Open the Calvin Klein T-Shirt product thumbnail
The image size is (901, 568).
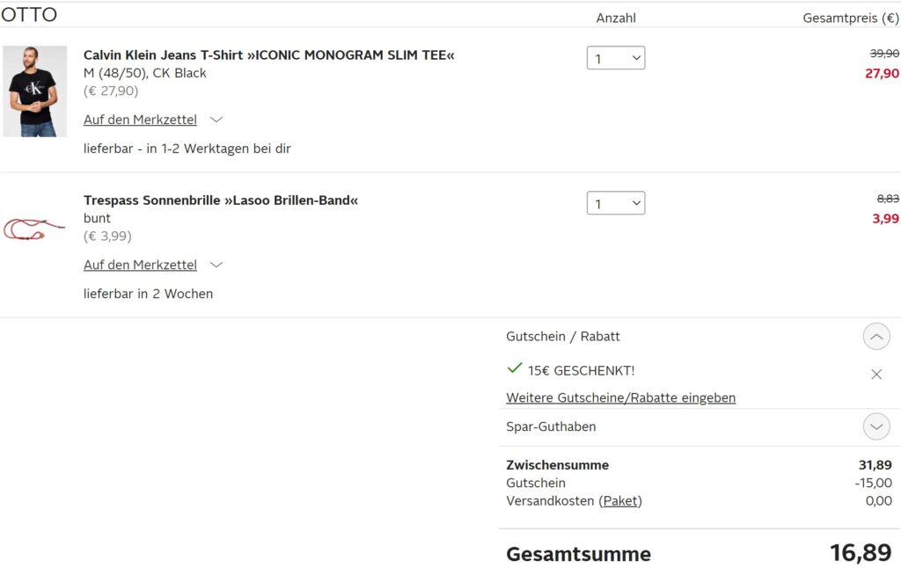(34, 91)
